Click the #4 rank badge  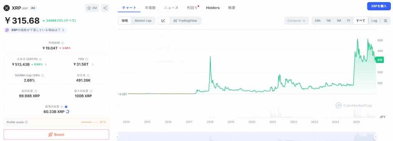pos(33,8)
